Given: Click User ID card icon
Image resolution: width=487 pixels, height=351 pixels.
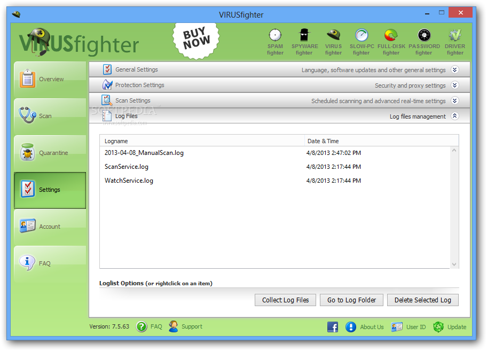Looking at the screenshot, I should [397, 327].
